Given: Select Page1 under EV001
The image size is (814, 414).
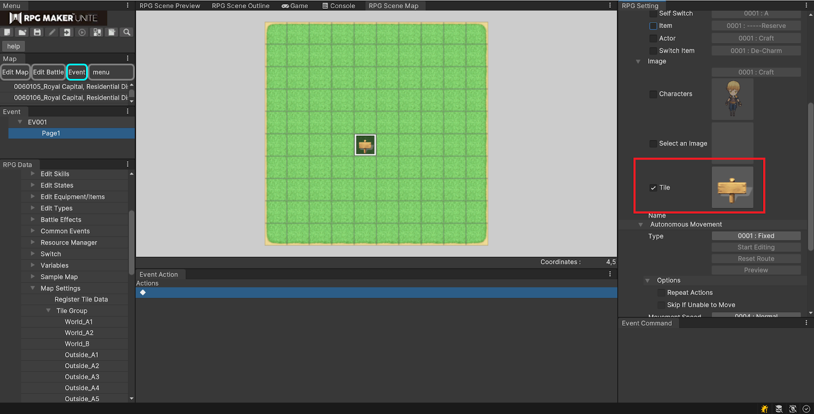Looking at the screenshot, I should point(72,133).
